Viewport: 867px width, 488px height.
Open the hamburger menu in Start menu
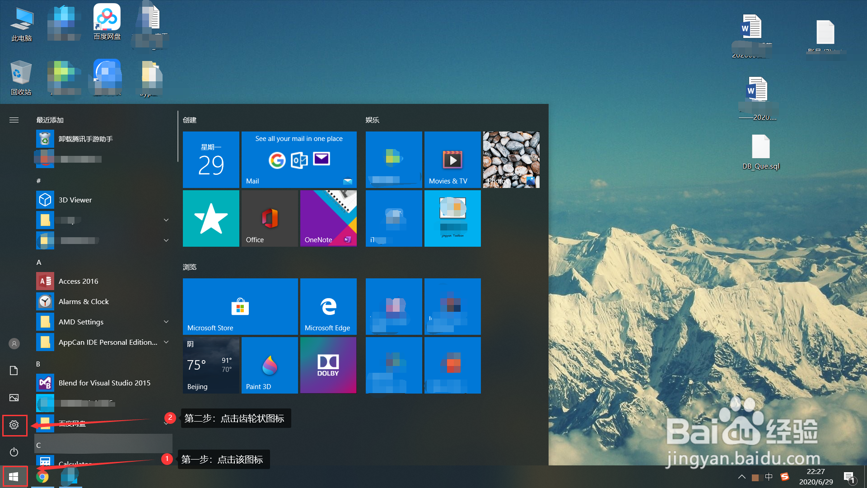(14, 120)
